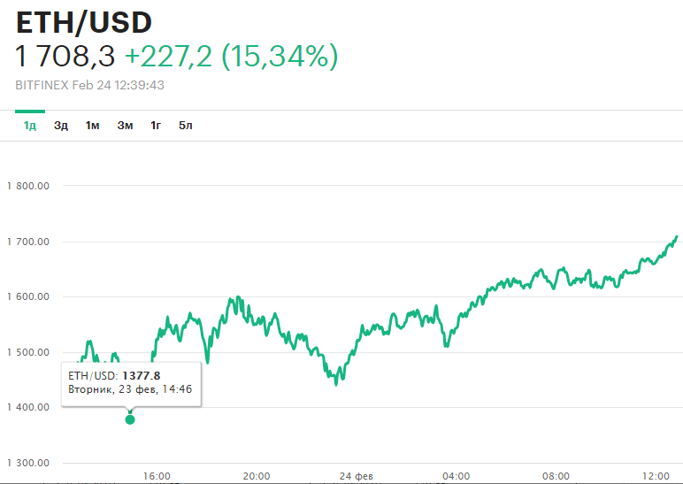Click the +227,2 (15,34%) change value
This screenshot has height=484, width=683.
[231, 57]
